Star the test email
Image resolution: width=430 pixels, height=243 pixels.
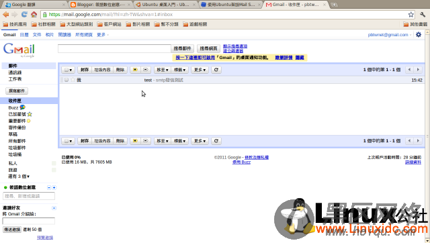[73, 80]
